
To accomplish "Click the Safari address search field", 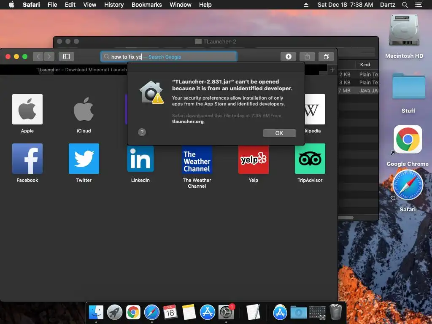I will [169, 57].
